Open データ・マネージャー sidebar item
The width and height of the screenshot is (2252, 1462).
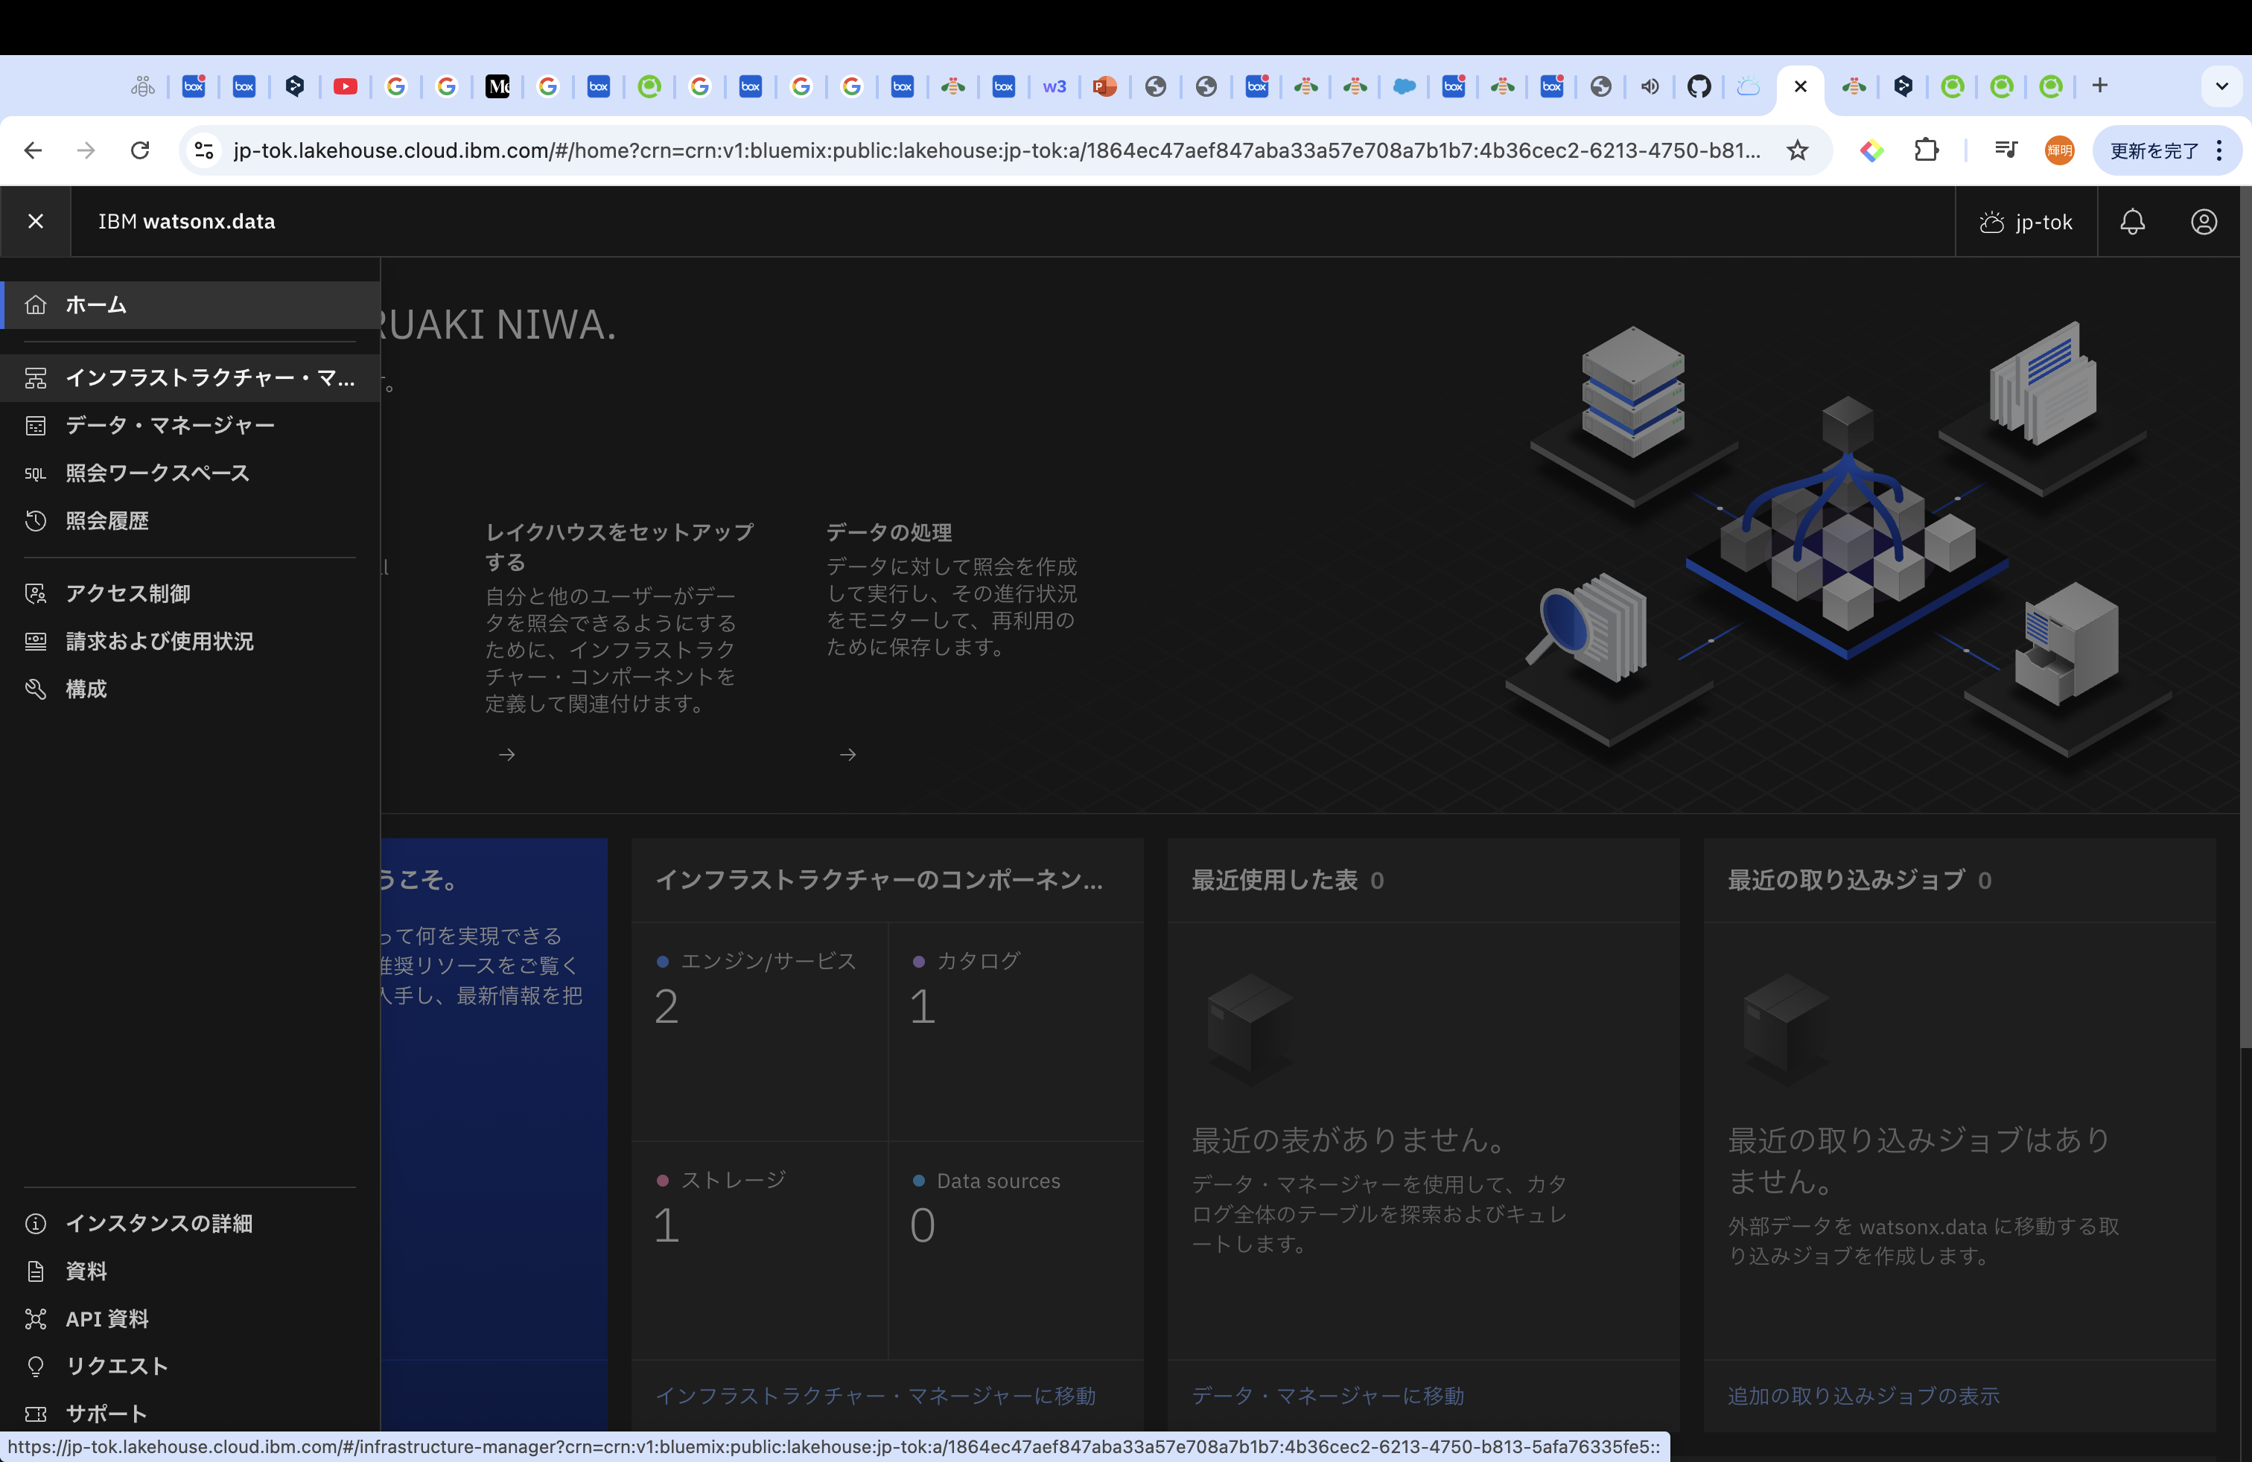click(x=169, y=426)
